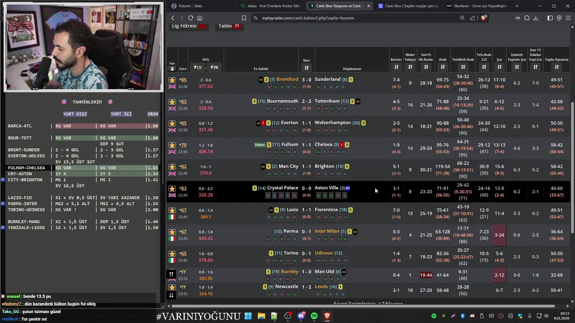The width and height of the screenshot is (575, 323).
Task: Sort by Son15 Dk.Baskı column
Action: (426, 67)
